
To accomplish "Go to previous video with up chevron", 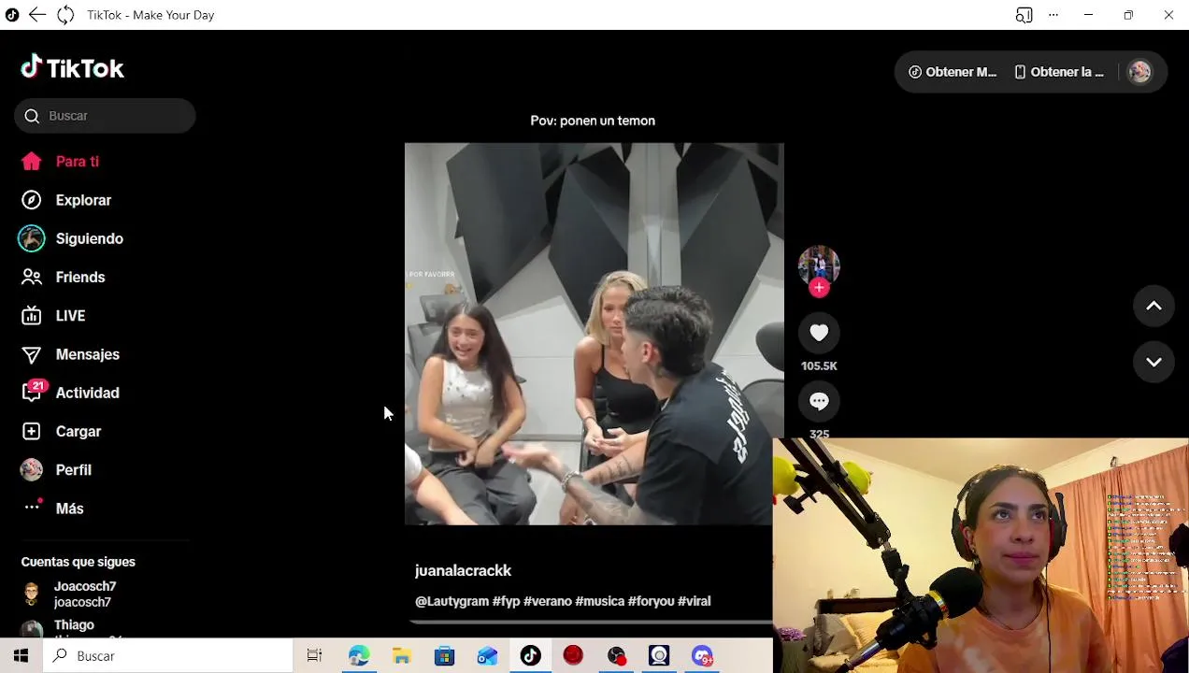I will tap(1153, 306).
